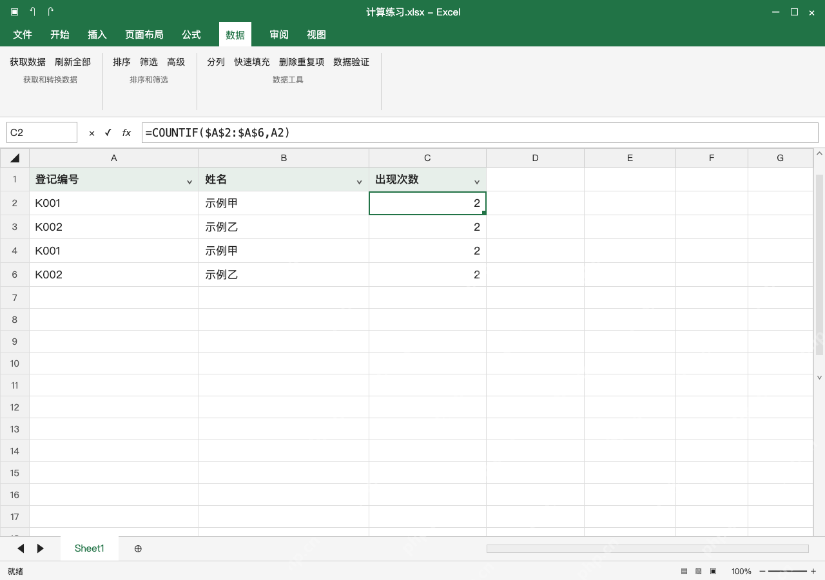Viewport: 825px width, 580px height.
Task: Click the 获取数据 button
Action: (28, 62)
